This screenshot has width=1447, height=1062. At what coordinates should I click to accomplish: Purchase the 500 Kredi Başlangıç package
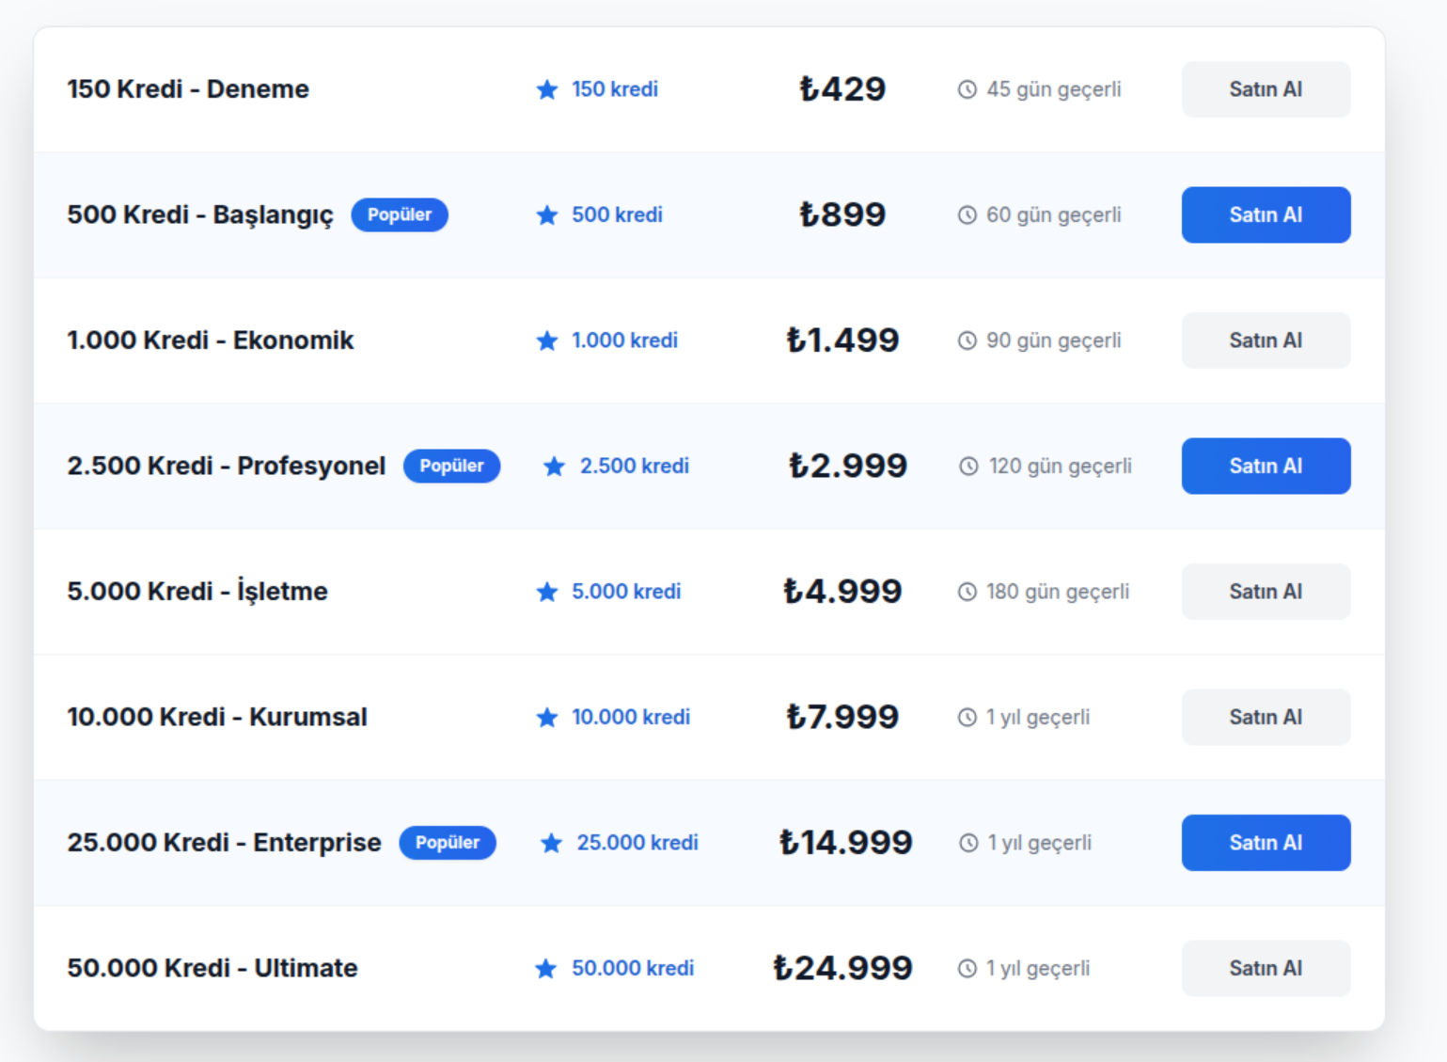pos(1266,214)
